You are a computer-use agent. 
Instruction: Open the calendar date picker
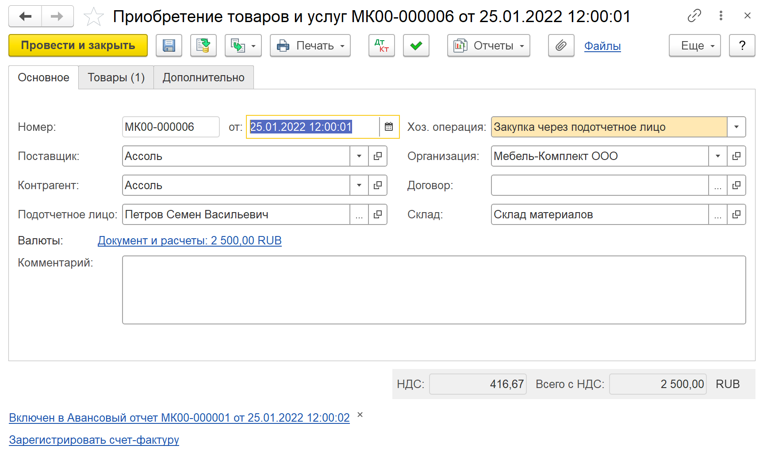click(389, 127)
